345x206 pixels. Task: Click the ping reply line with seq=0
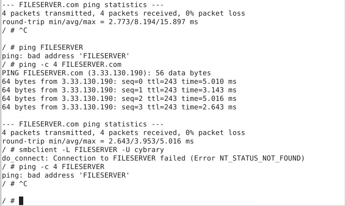click(119, 81)
